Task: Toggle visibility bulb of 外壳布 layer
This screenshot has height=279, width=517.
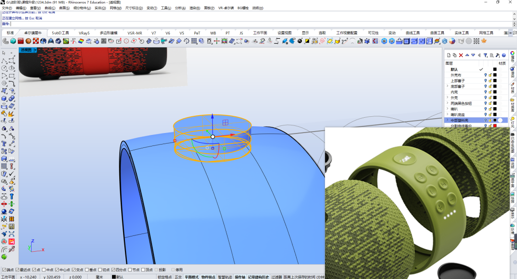Action: click(485, 75)
